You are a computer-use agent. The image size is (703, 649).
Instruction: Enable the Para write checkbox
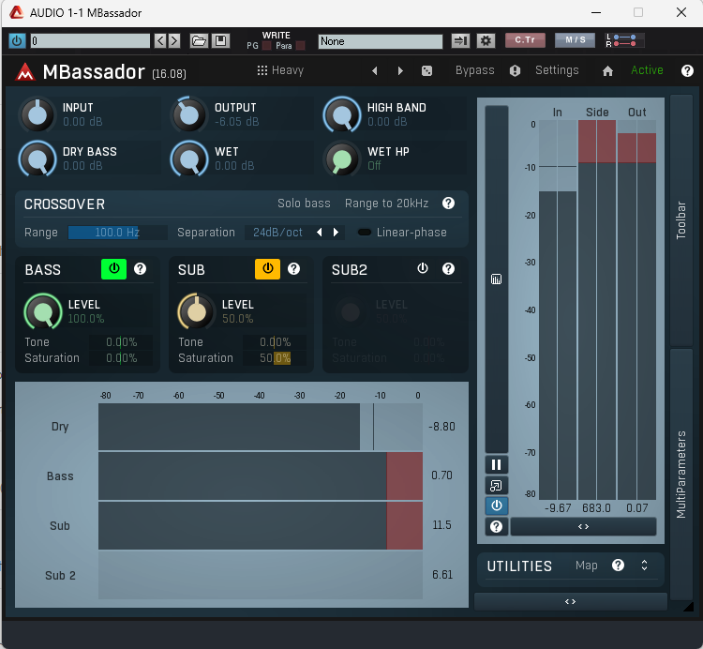pos(301,46)
